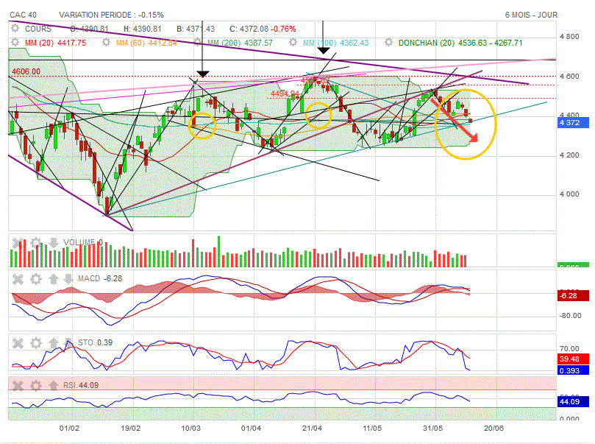The height and width of the screenshot is (444, 595).
Task: Open the STO settings gear
Action: (35, 343)
